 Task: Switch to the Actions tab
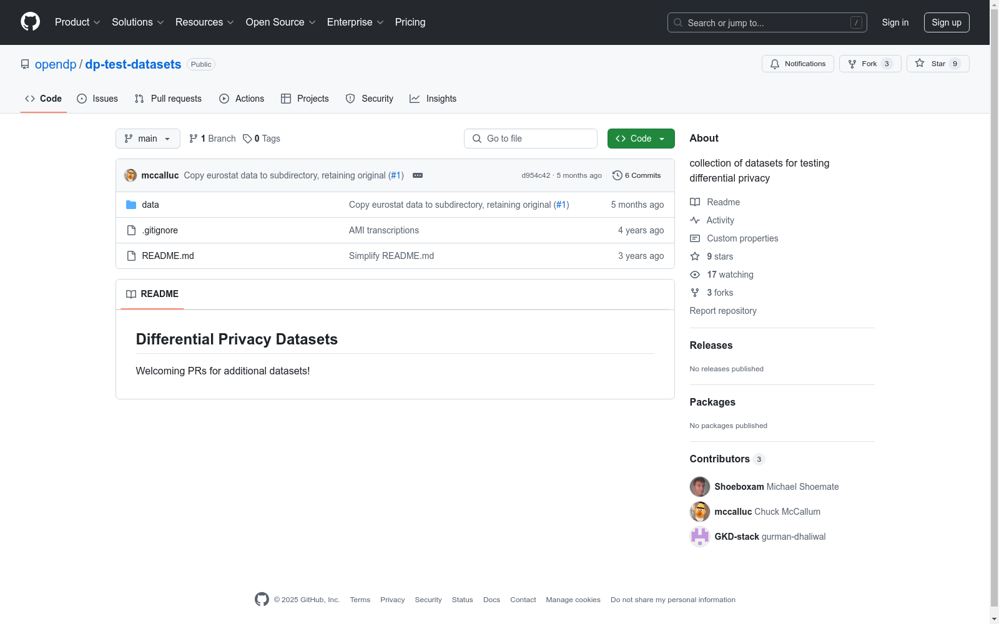tap(242, 99)
